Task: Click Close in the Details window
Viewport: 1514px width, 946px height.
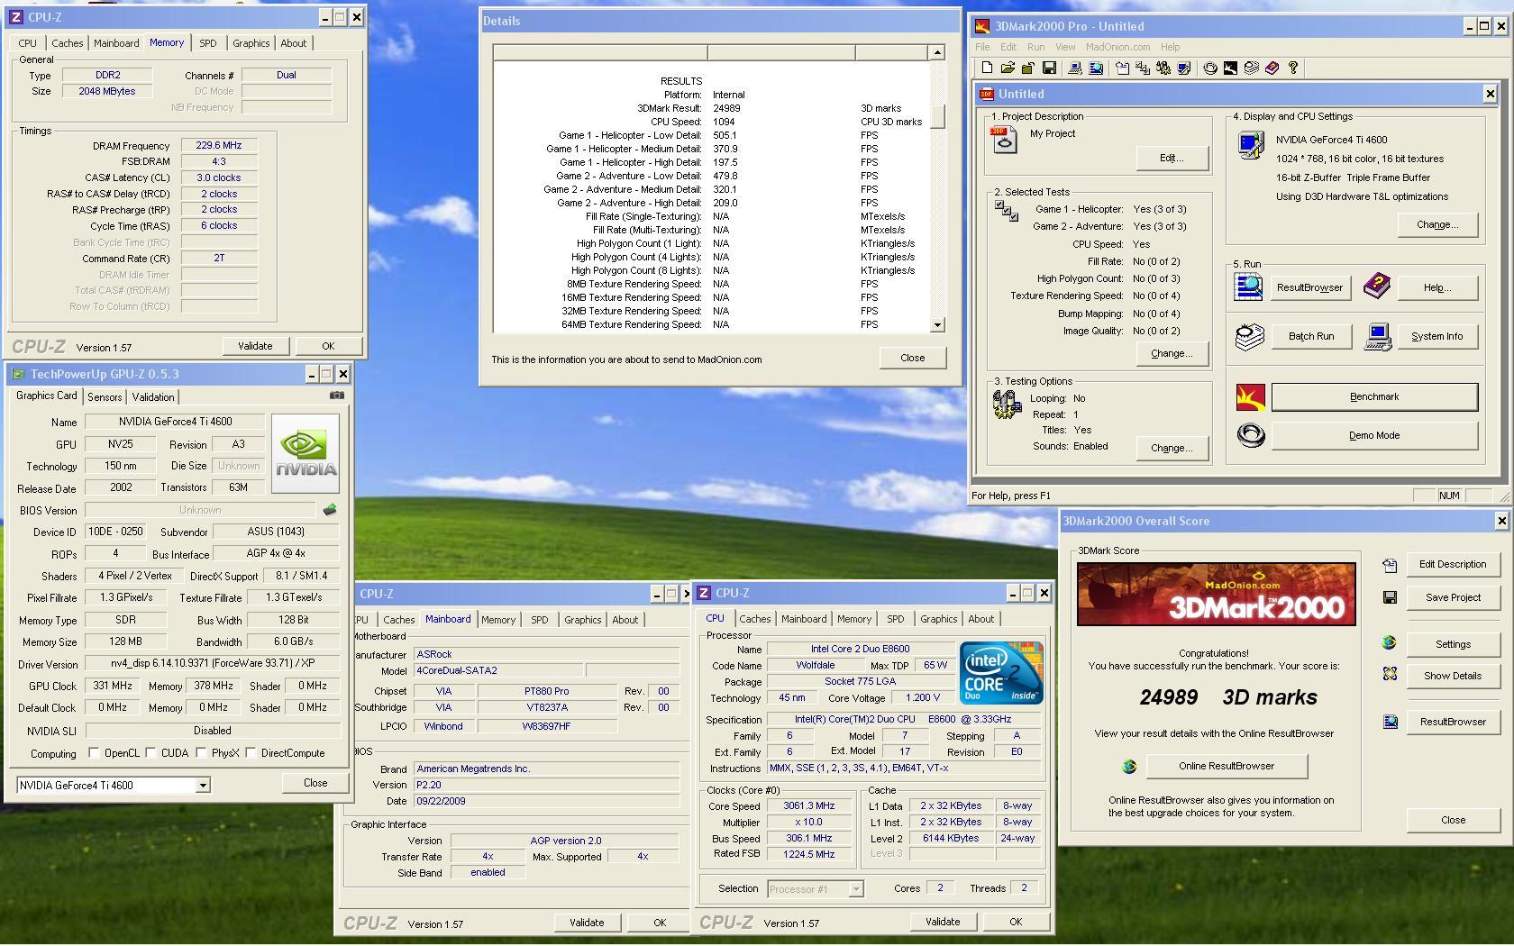Action: tap(912, 358)
